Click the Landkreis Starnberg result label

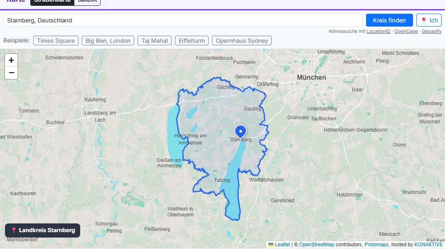[x=42, y=230]
